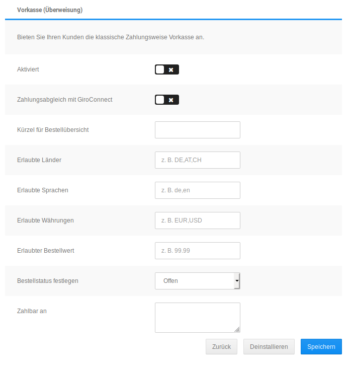Focus the Erlaubter Bestellwert input box
Image resolution: width=350 pixels, height=368 pixels.
pos(197,251)
